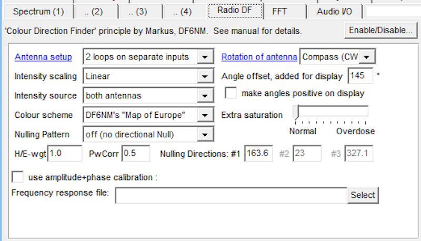Image resolution: width=421 pixels, height=241 pixels.
Task: Click the Extra saturation slider
Action: click(x=330, y=112)
